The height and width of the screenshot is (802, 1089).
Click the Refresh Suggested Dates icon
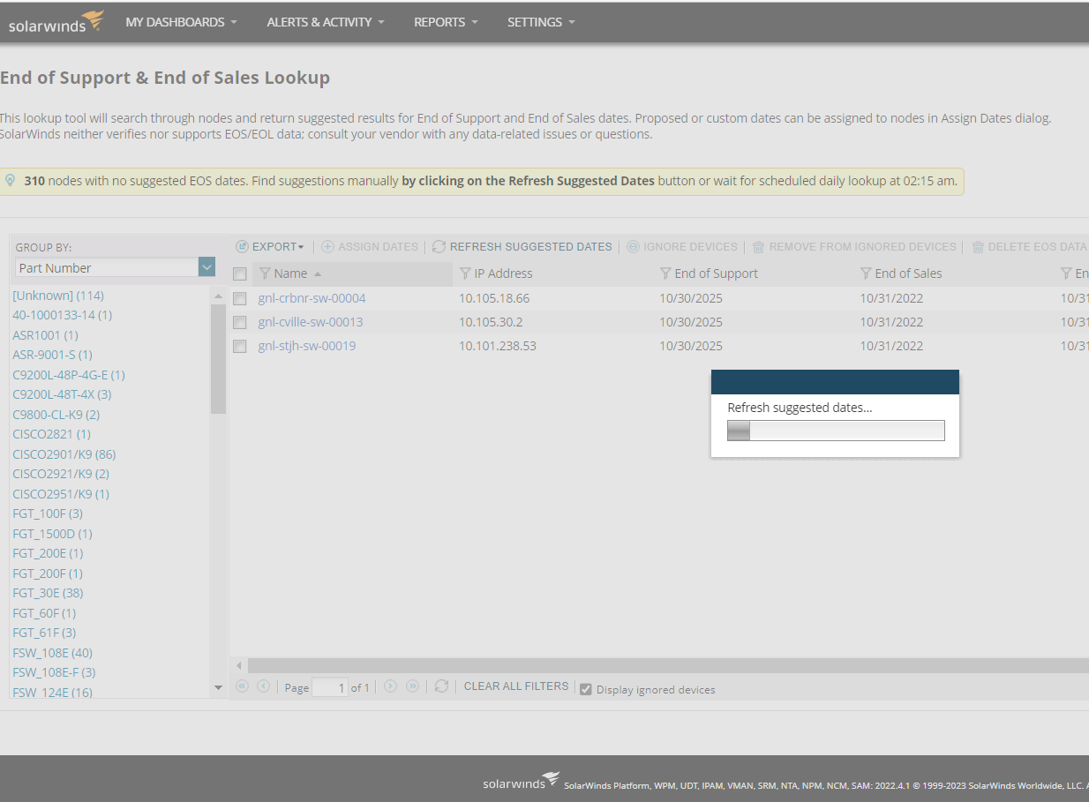[x=439, y=247]
